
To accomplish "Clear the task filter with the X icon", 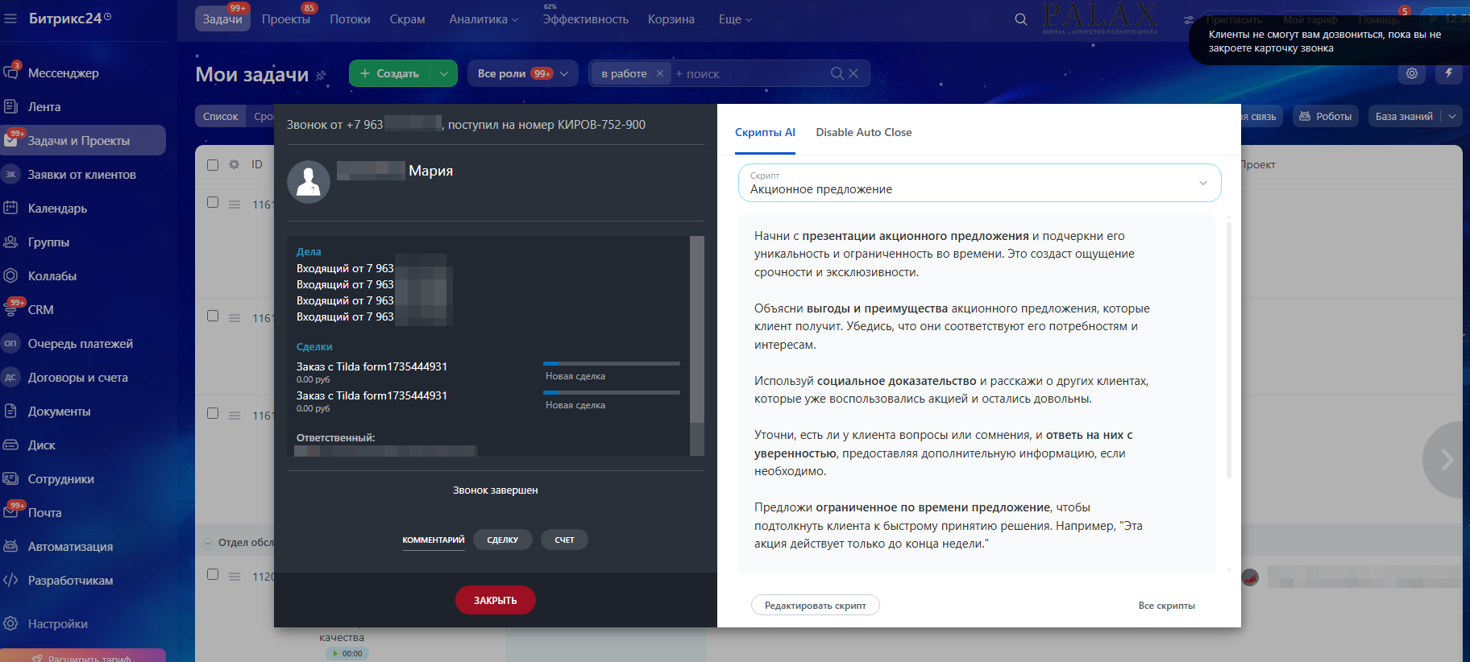I will coord(853,73).
